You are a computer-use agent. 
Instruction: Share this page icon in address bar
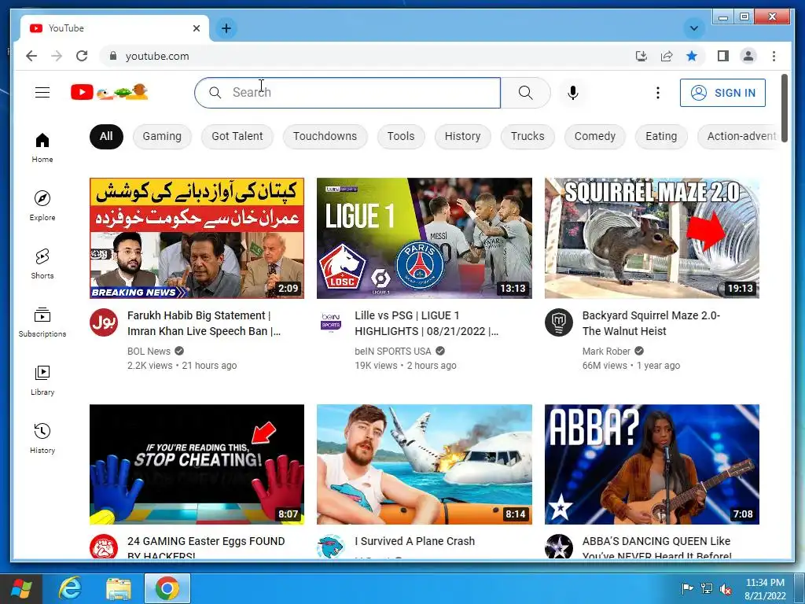(667, 56)
